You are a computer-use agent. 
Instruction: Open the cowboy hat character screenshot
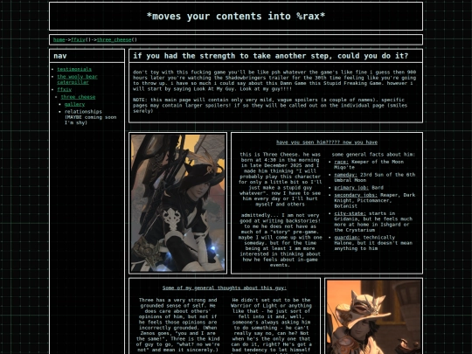click(373, 316)
